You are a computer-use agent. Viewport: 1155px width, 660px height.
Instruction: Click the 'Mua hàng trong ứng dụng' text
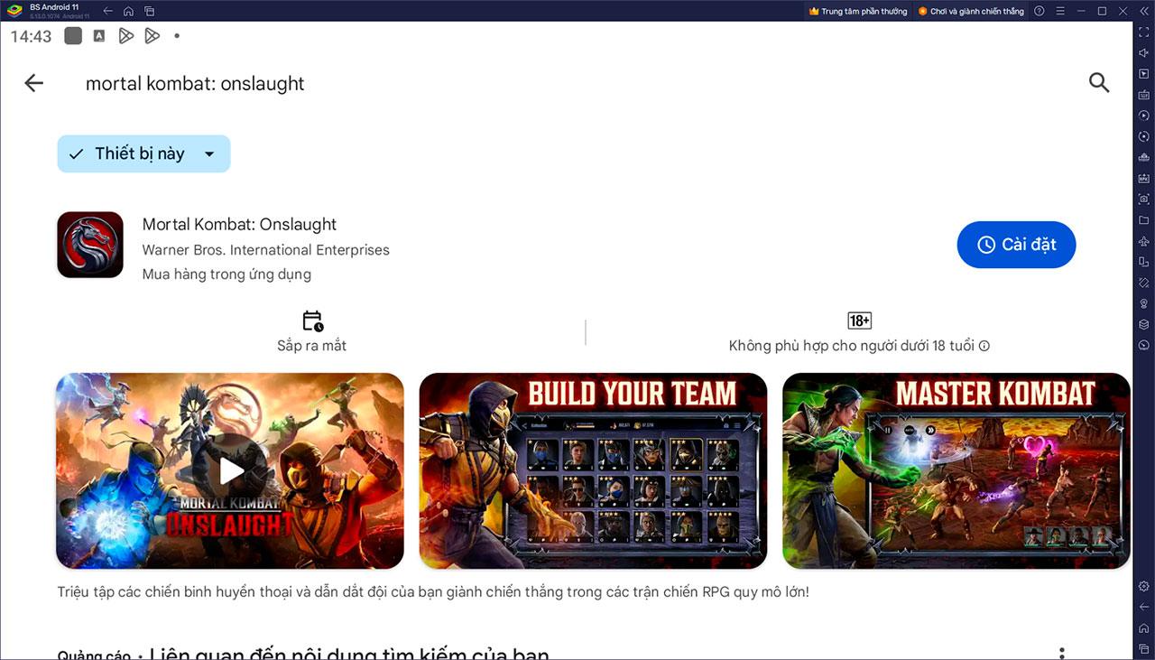(x=226, y=274)
